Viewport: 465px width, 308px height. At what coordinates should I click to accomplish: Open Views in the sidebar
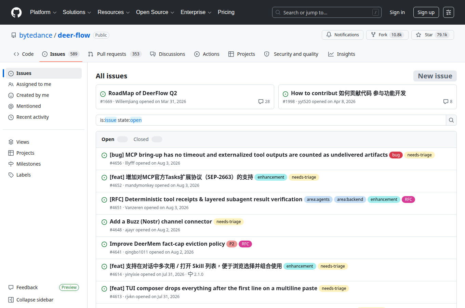pos(43,142)
